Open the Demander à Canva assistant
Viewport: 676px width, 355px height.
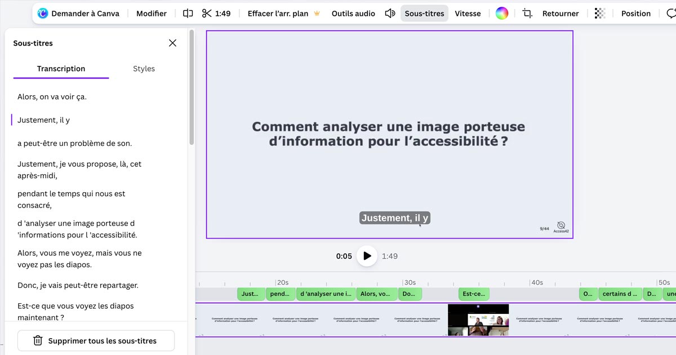tap(79, 14)
